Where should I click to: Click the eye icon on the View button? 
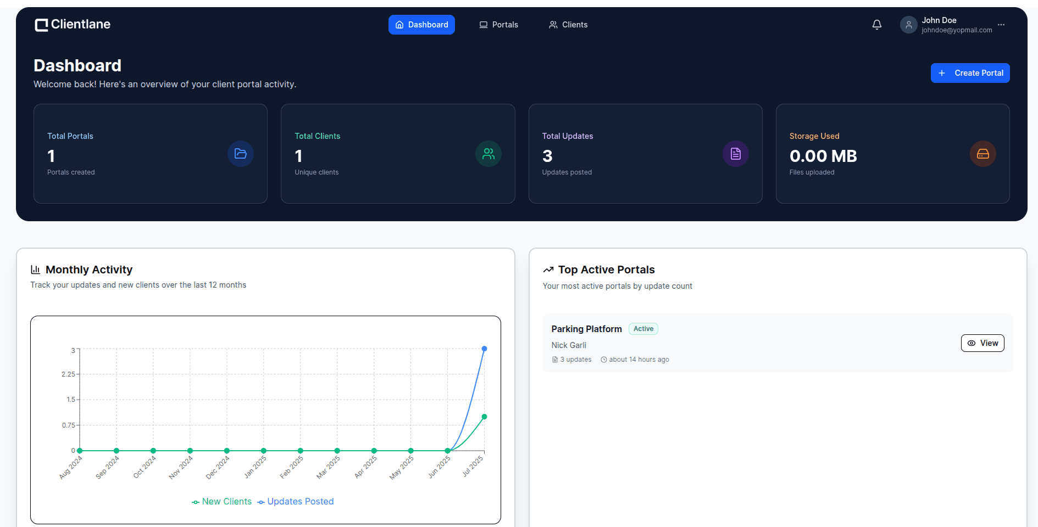pos(972,343)
